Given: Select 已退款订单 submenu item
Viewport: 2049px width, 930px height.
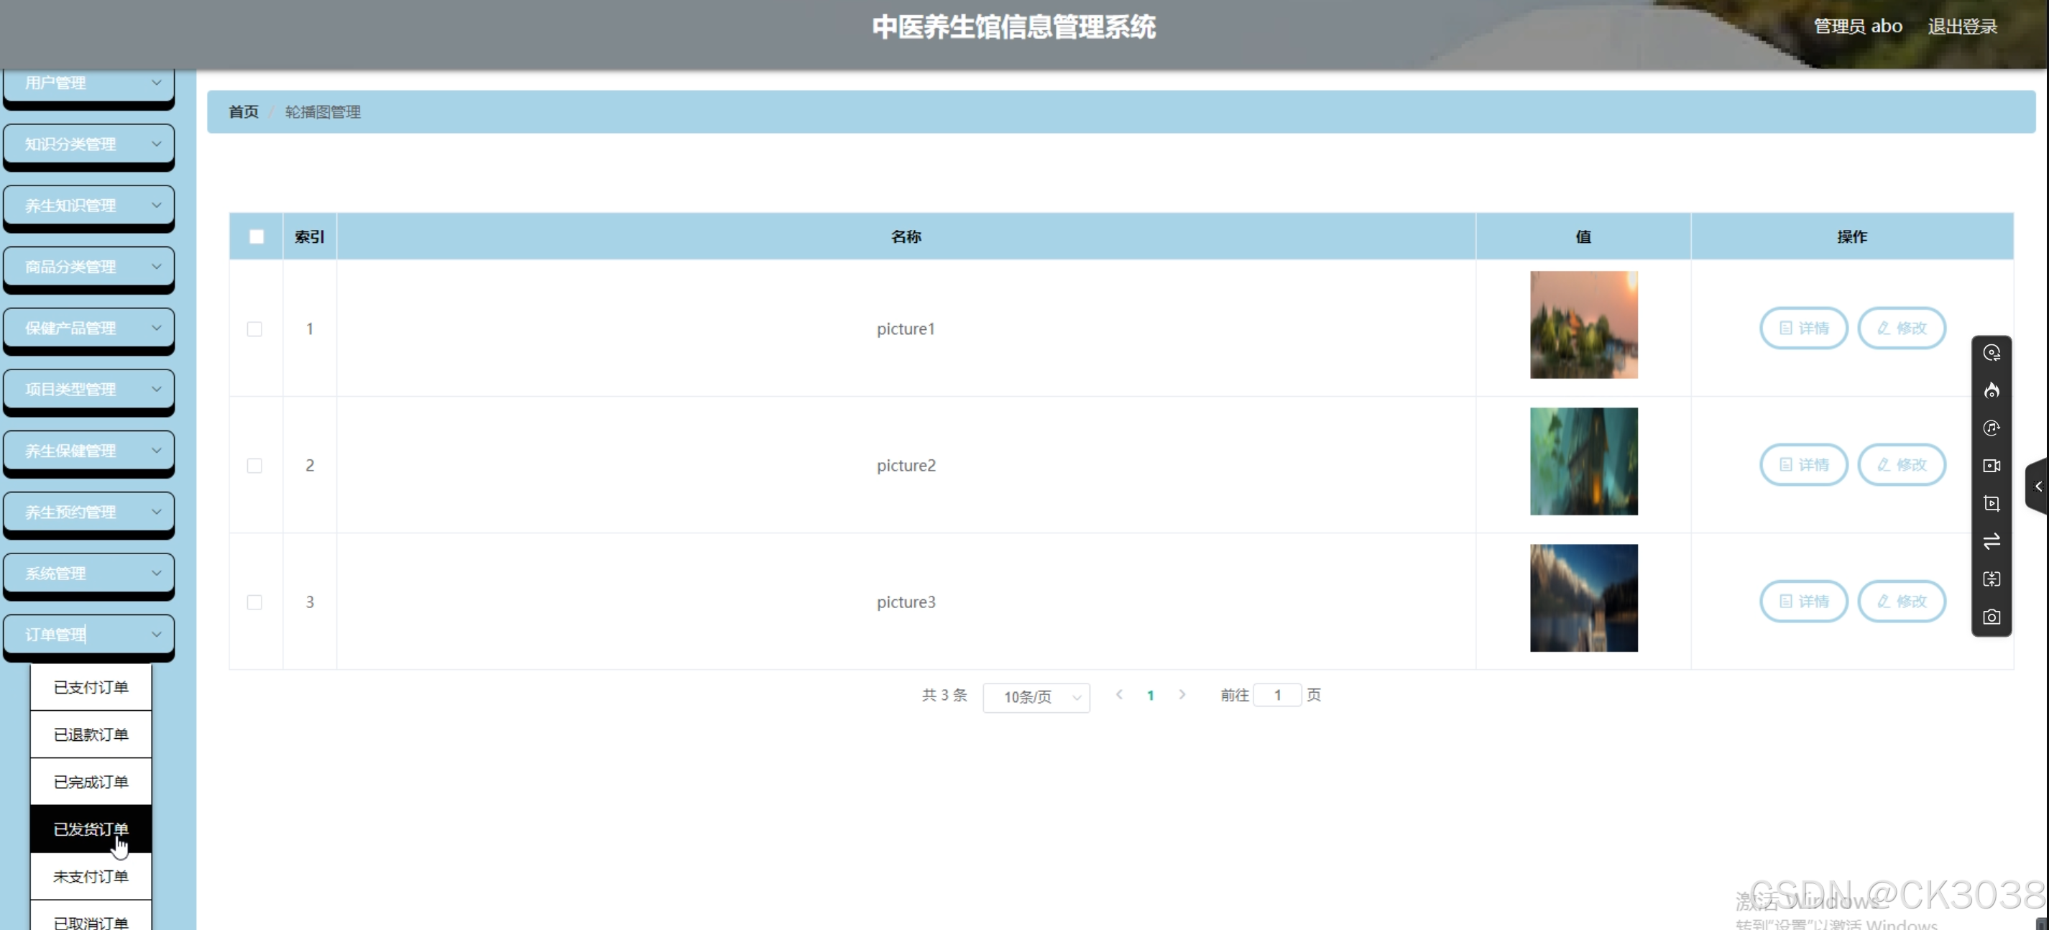Looking at the screenshot, I should click(x=91, y=735).
